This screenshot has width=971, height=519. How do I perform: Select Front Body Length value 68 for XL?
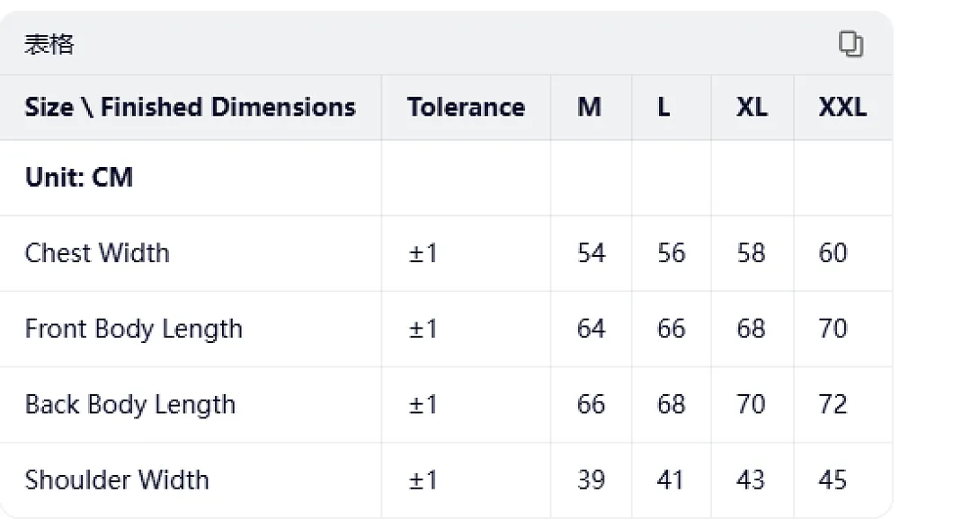point(751,329)
